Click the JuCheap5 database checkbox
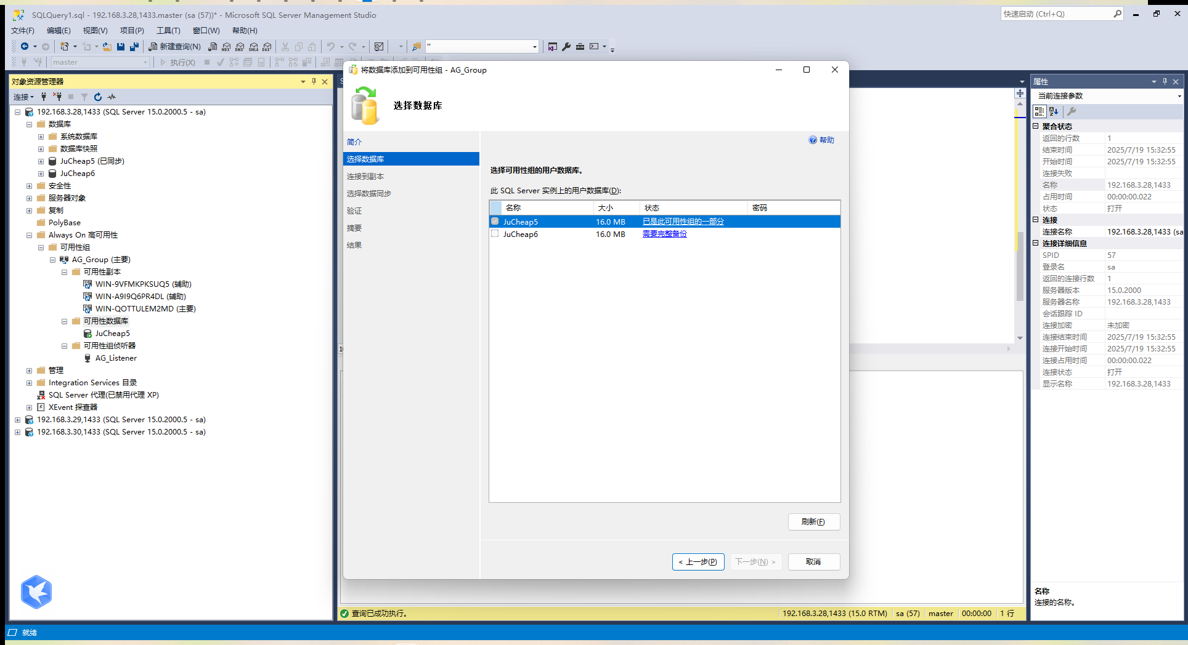This screenshot has height=645, width=1188. tap(495, 222)
